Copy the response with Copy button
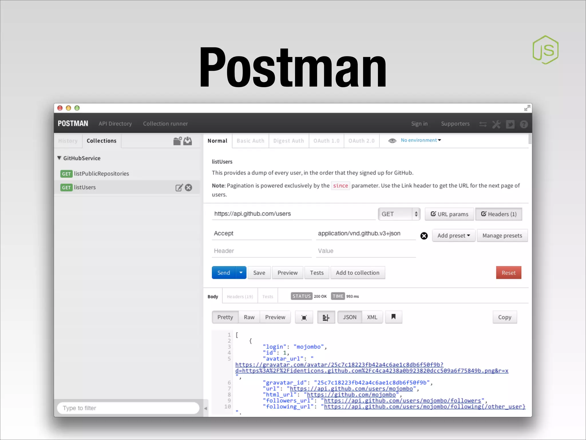Screen dimensions: 586x440 [505, 317]
